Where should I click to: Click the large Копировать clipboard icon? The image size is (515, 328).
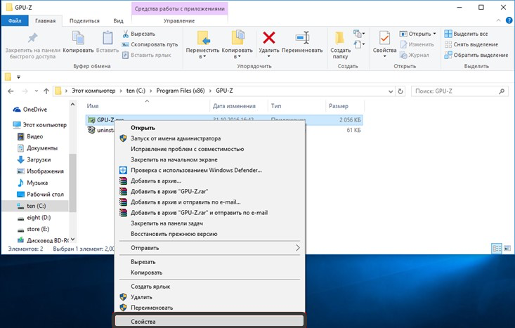(78, 38)
